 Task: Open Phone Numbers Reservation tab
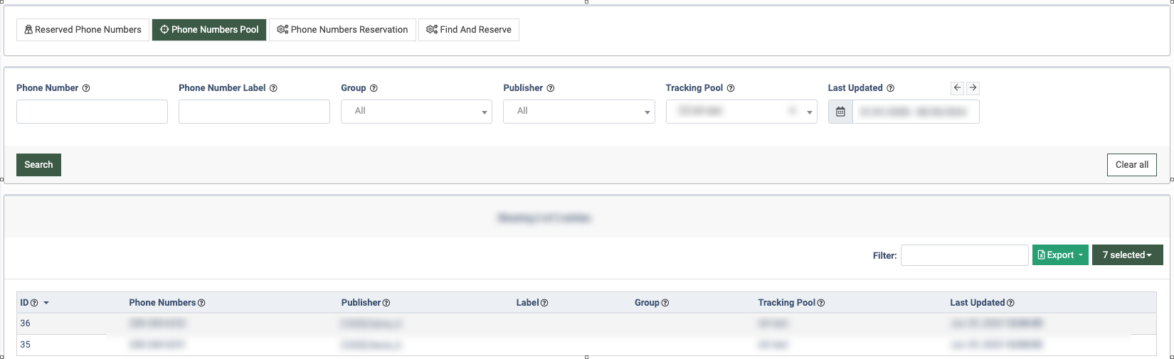(x=342, y=30)
